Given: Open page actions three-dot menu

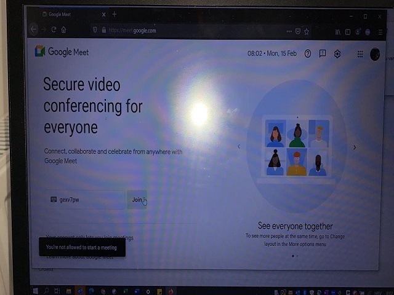Looking at the screenshot, I should 289,31.
